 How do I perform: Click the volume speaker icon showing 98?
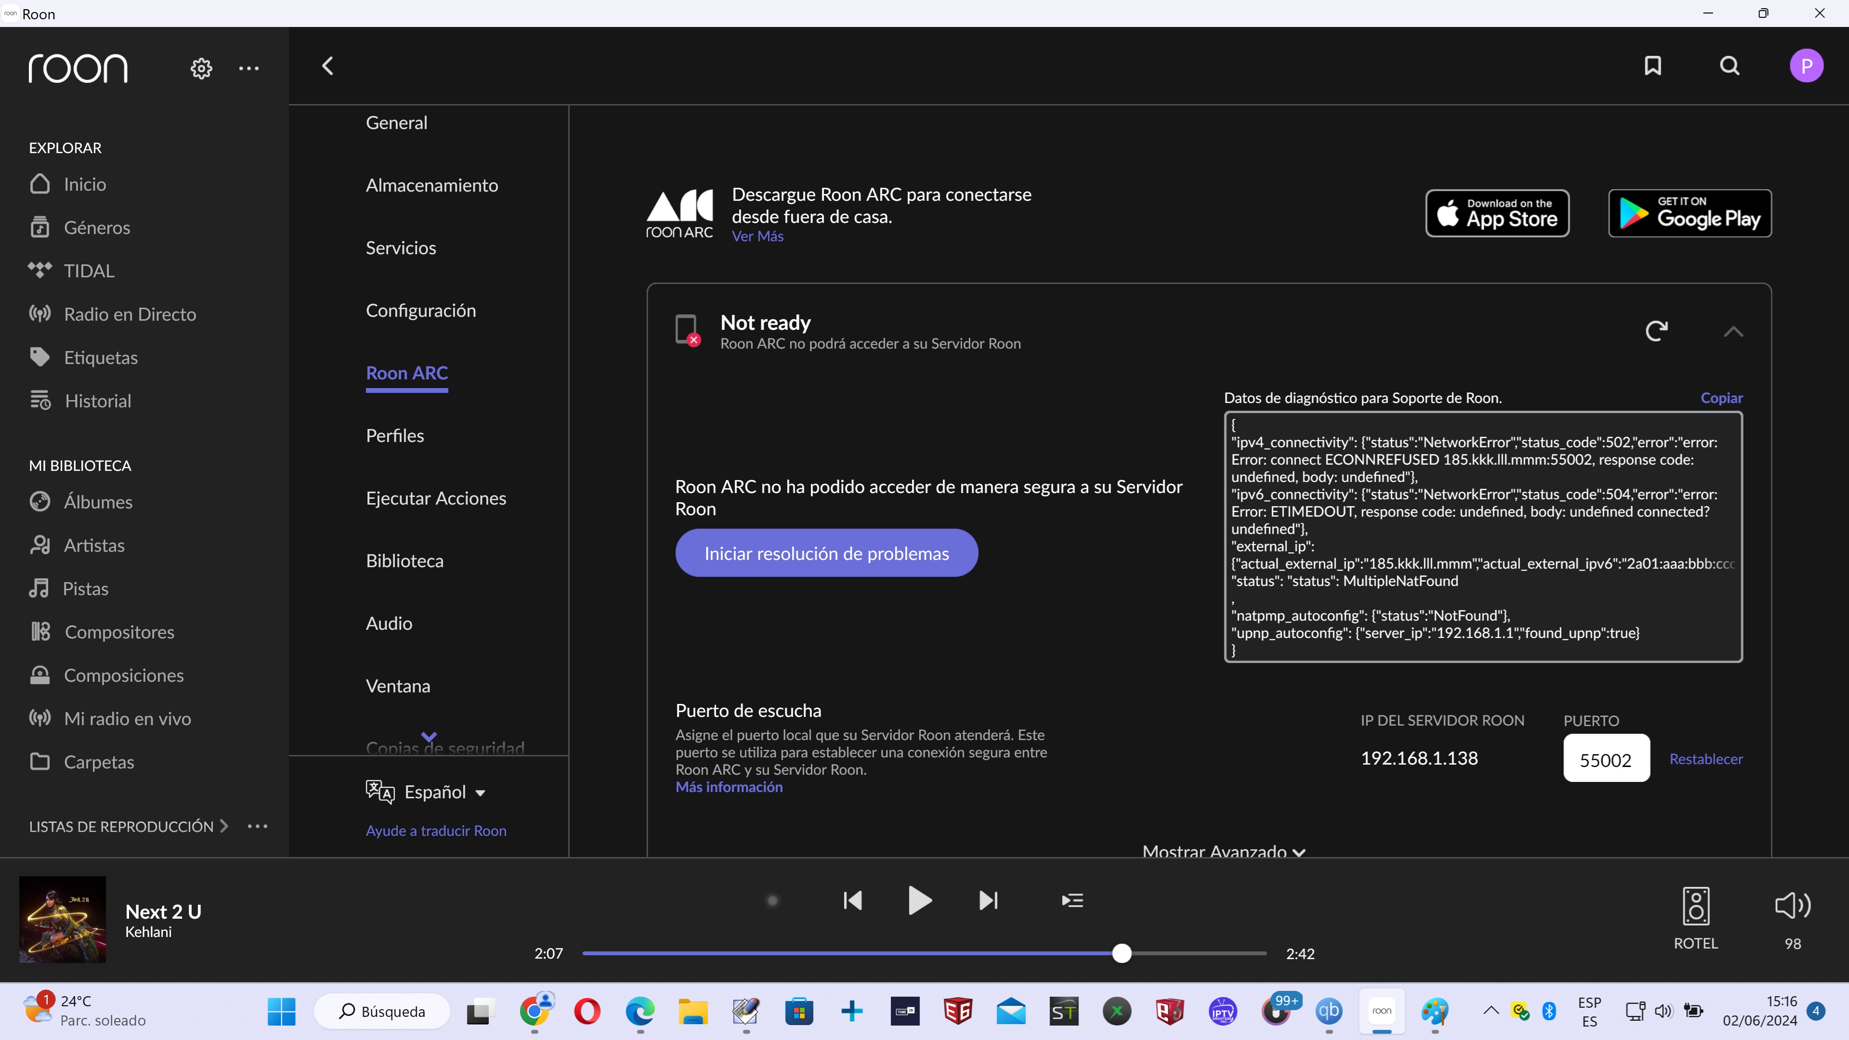[1792, 906]
